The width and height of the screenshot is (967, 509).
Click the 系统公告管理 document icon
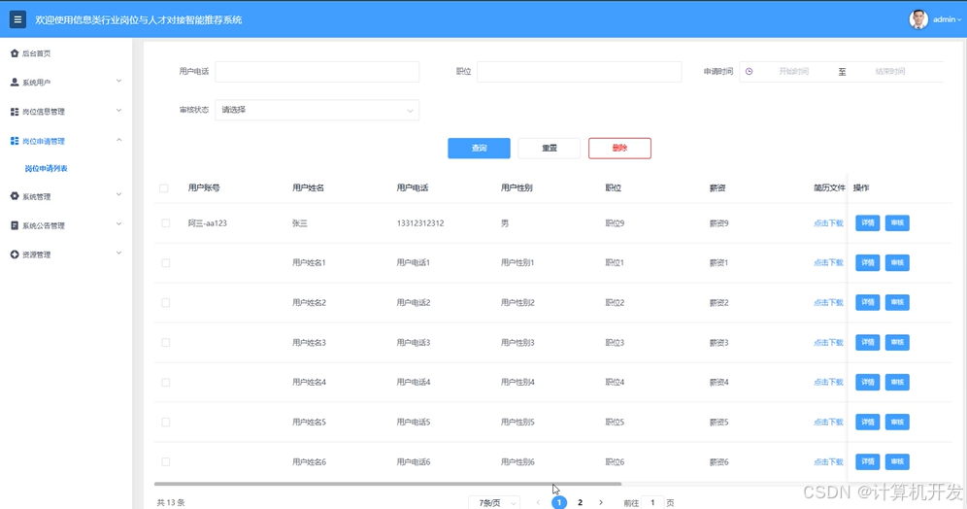coord(15,225)
